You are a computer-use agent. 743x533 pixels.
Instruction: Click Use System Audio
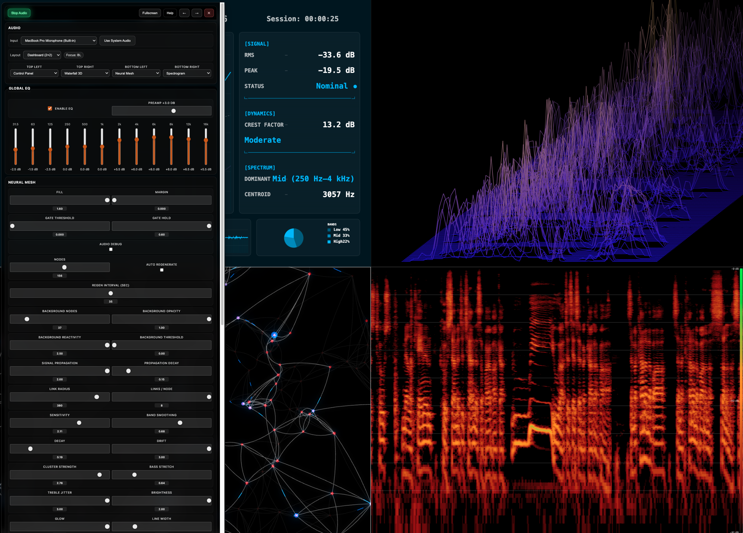click(117, 40)
